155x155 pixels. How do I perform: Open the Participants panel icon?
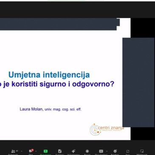click(x=13, y=151)
